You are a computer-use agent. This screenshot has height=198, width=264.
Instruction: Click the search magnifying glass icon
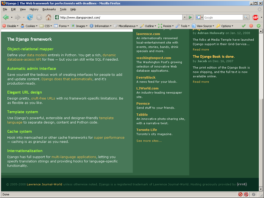[246, 17]
